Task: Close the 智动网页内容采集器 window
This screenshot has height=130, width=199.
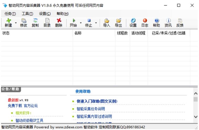Action: (192, 5)
